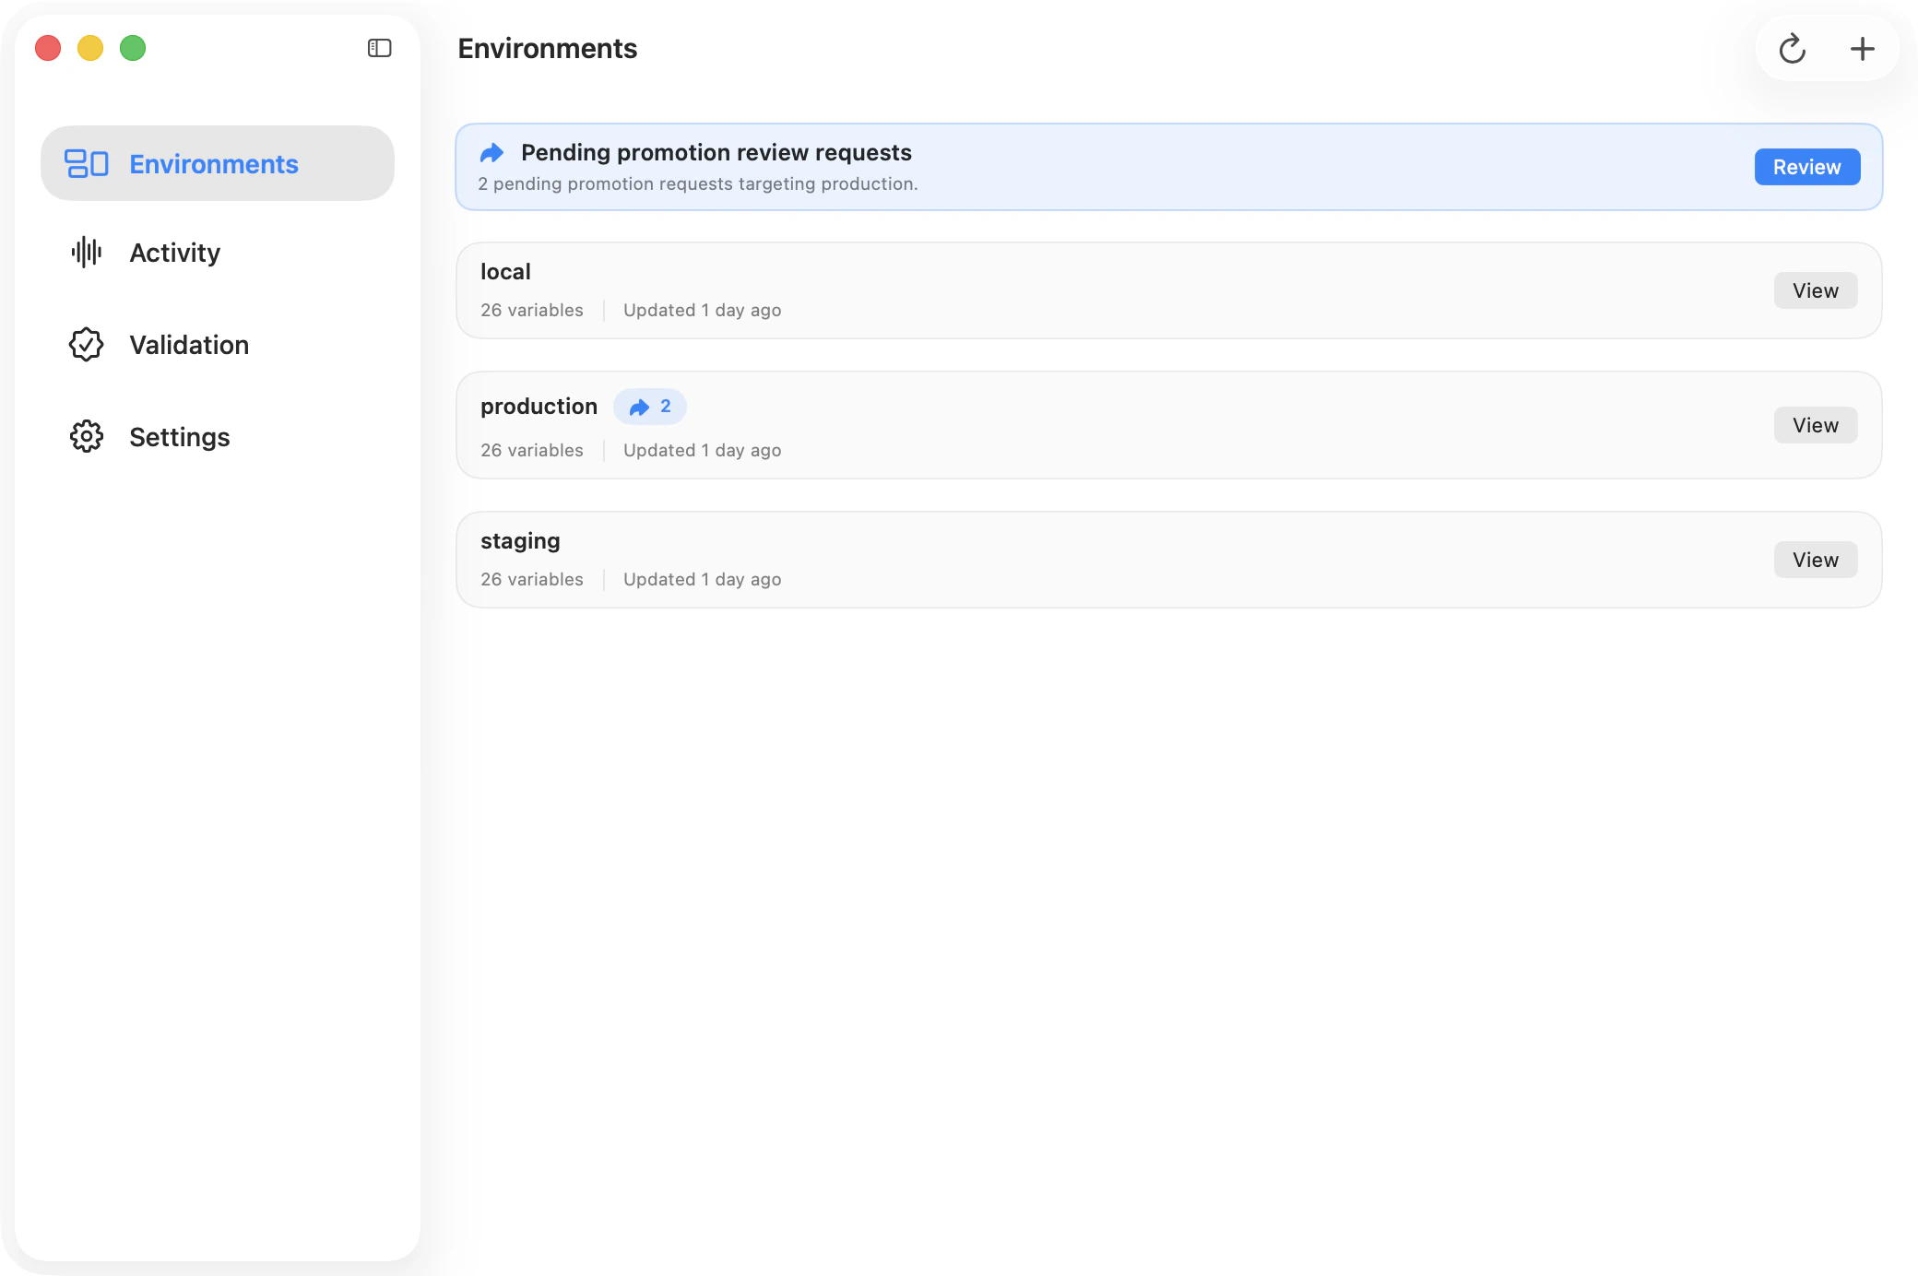Image resolution: width=1918 pixels, height=1276 pixels.
Task: Switch to Validation in the sidebar
Action: 189,344
